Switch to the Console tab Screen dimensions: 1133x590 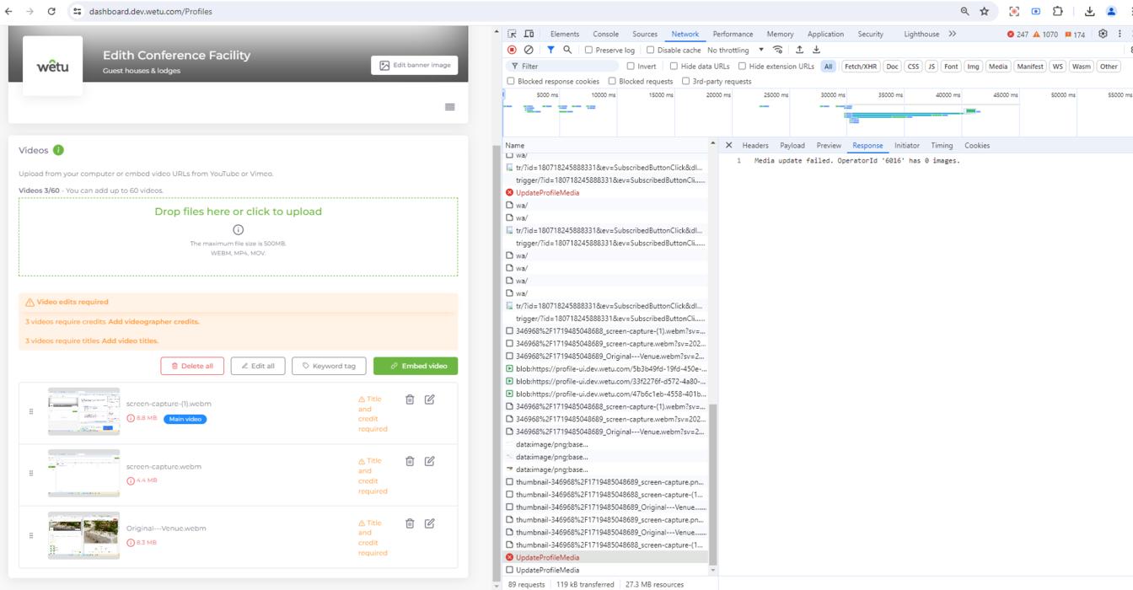click(605, 34)
